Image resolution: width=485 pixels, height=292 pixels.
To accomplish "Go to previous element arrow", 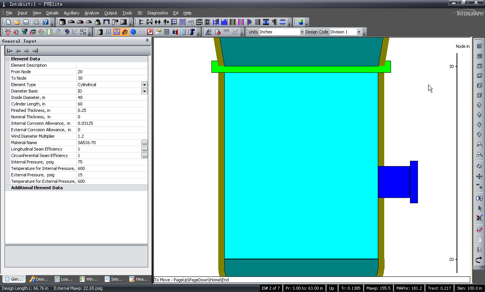I will [x=18, y=51].
